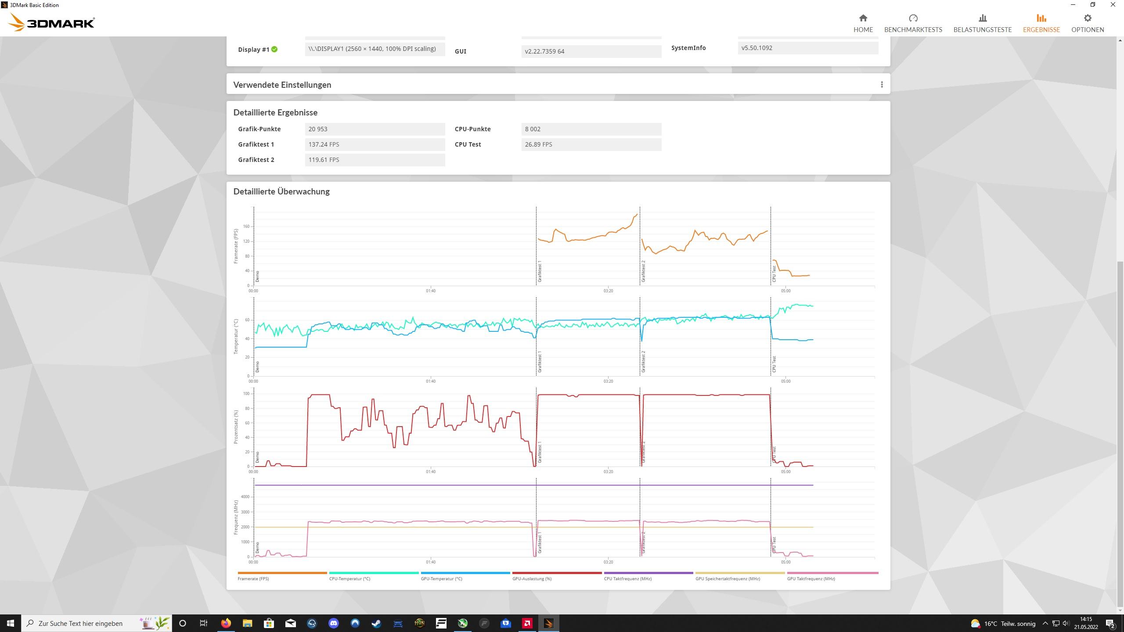Image resolution: width=1124 pixels, height=632 pixels.
Task: Click the Grafiktest 2 value 119.61 FPS
Action: tap(375, 160)
